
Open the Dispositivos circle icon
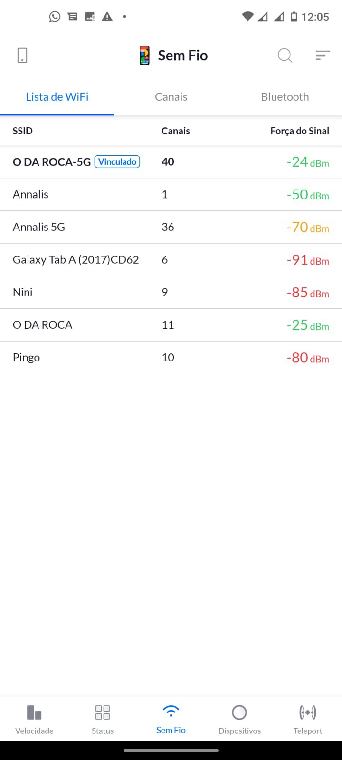239,712
